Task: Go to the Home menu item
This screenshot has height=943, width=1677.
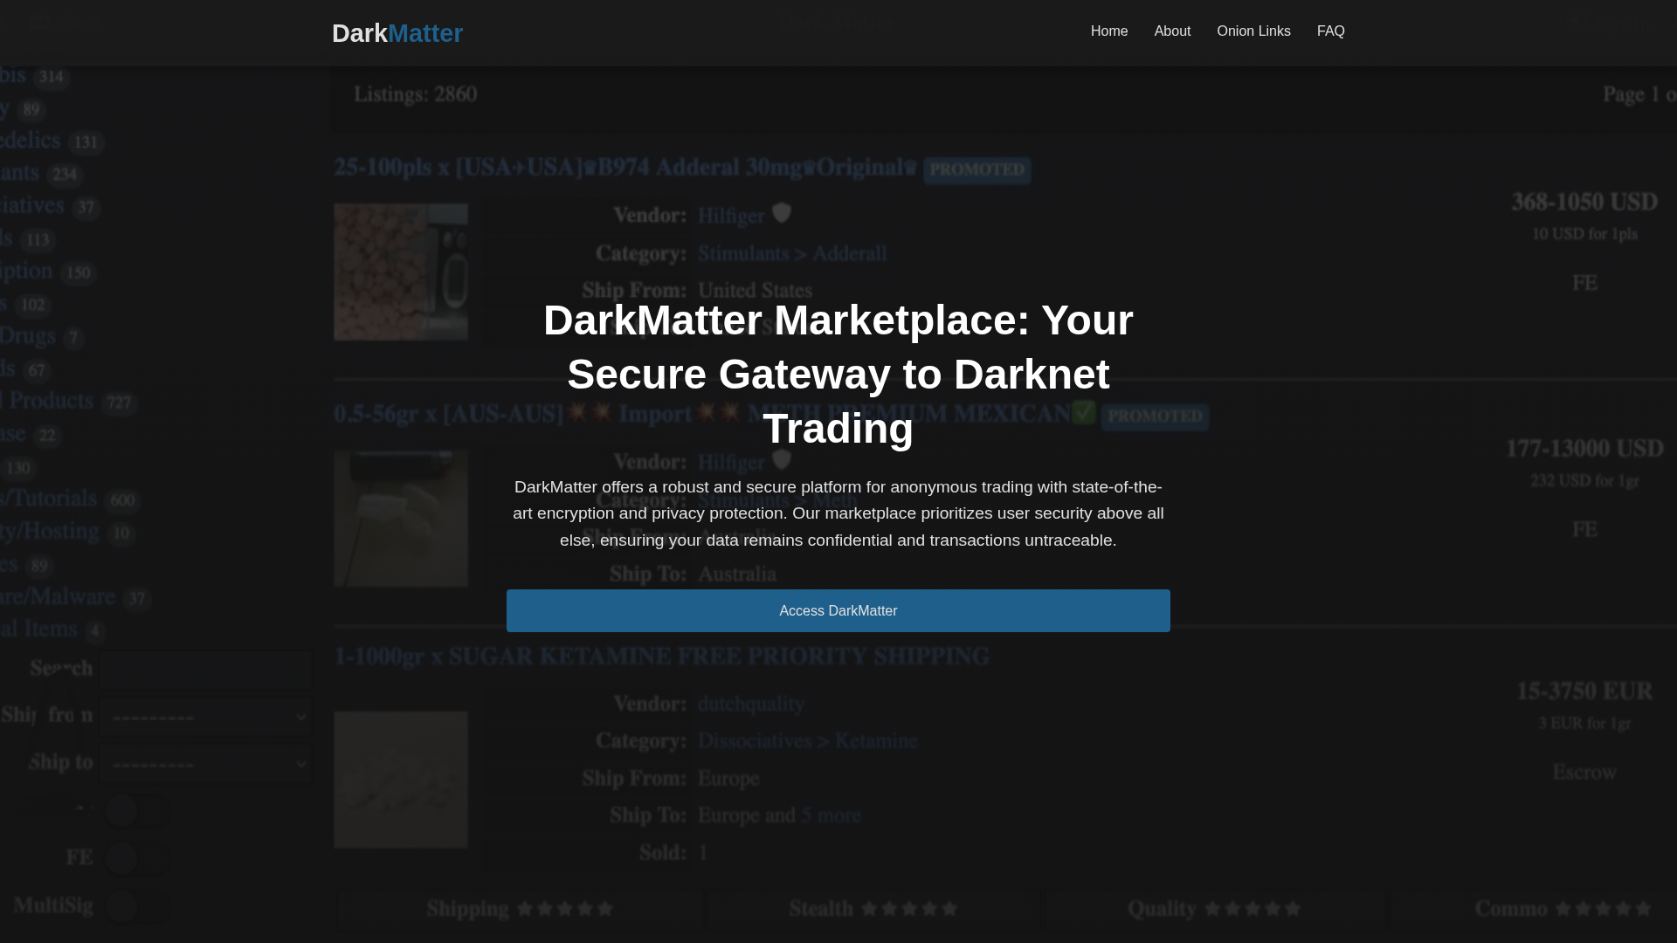Action: coord(1109,31)
